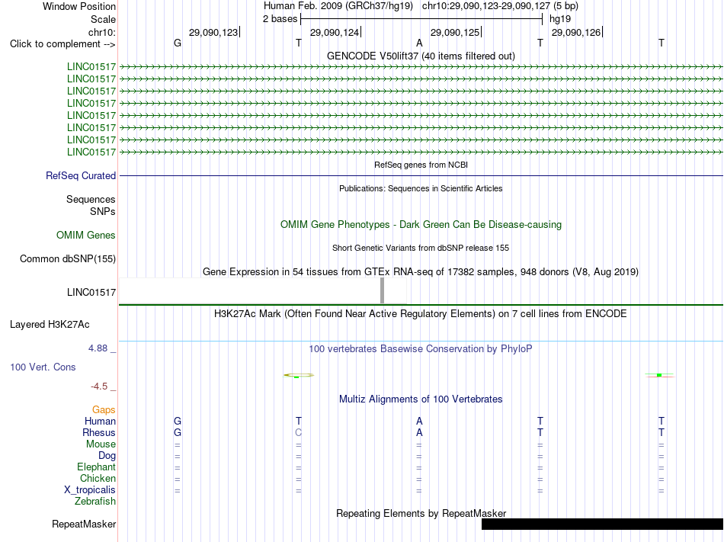The width and height of the screenshot is (724, 542).
Task: Open the GENCODE V50lift37 track title
Action: click(421, 56)
